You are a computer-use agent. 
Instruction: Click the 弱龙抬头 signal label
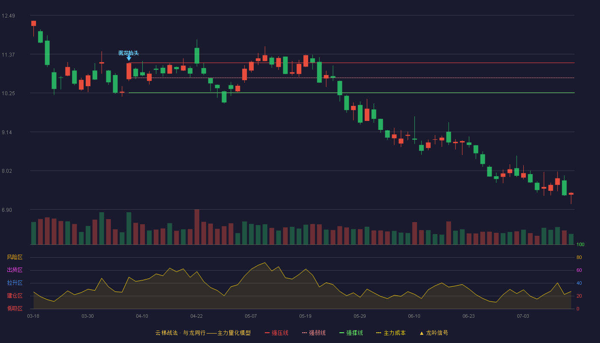coord(129,53)
